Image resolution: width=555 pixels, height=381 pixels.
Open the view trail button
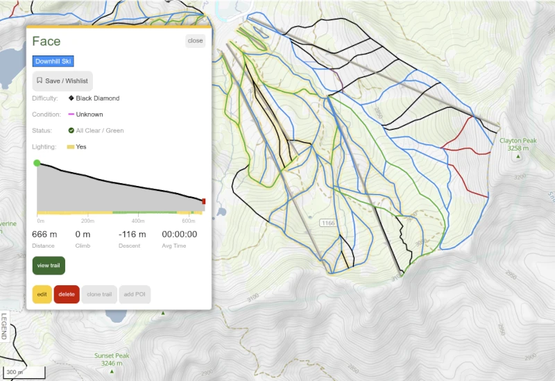tap(49, 266)
